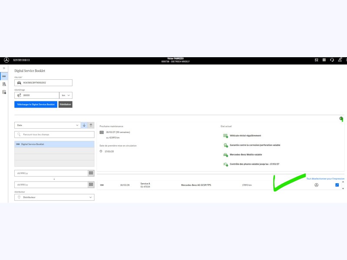Click Télécharger le Digital Service Booklet button

coord(36,104)
